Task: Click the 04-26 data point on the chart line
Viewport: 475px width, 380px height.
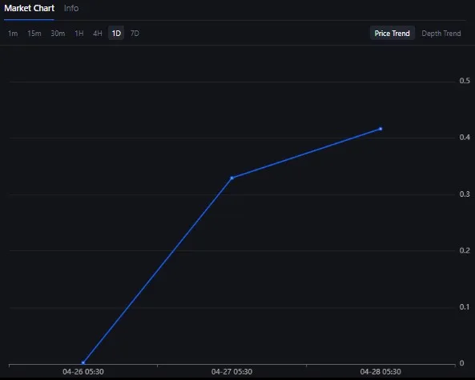Action: click(x=83, y=362)
